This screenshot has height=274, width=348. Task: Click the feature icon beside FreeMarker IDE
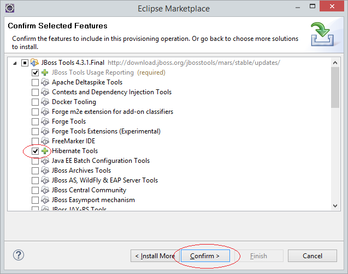pos(45,141)
